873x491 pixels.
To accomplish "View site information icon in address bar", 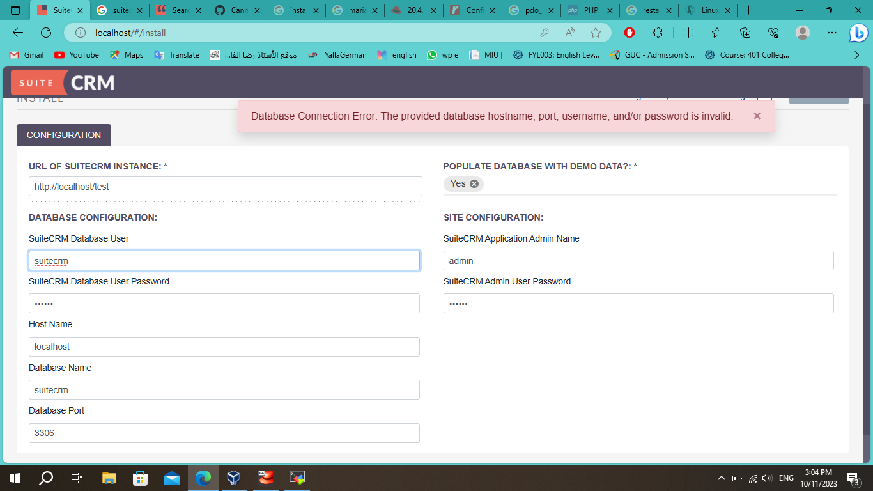I will (x=81, y=33).
